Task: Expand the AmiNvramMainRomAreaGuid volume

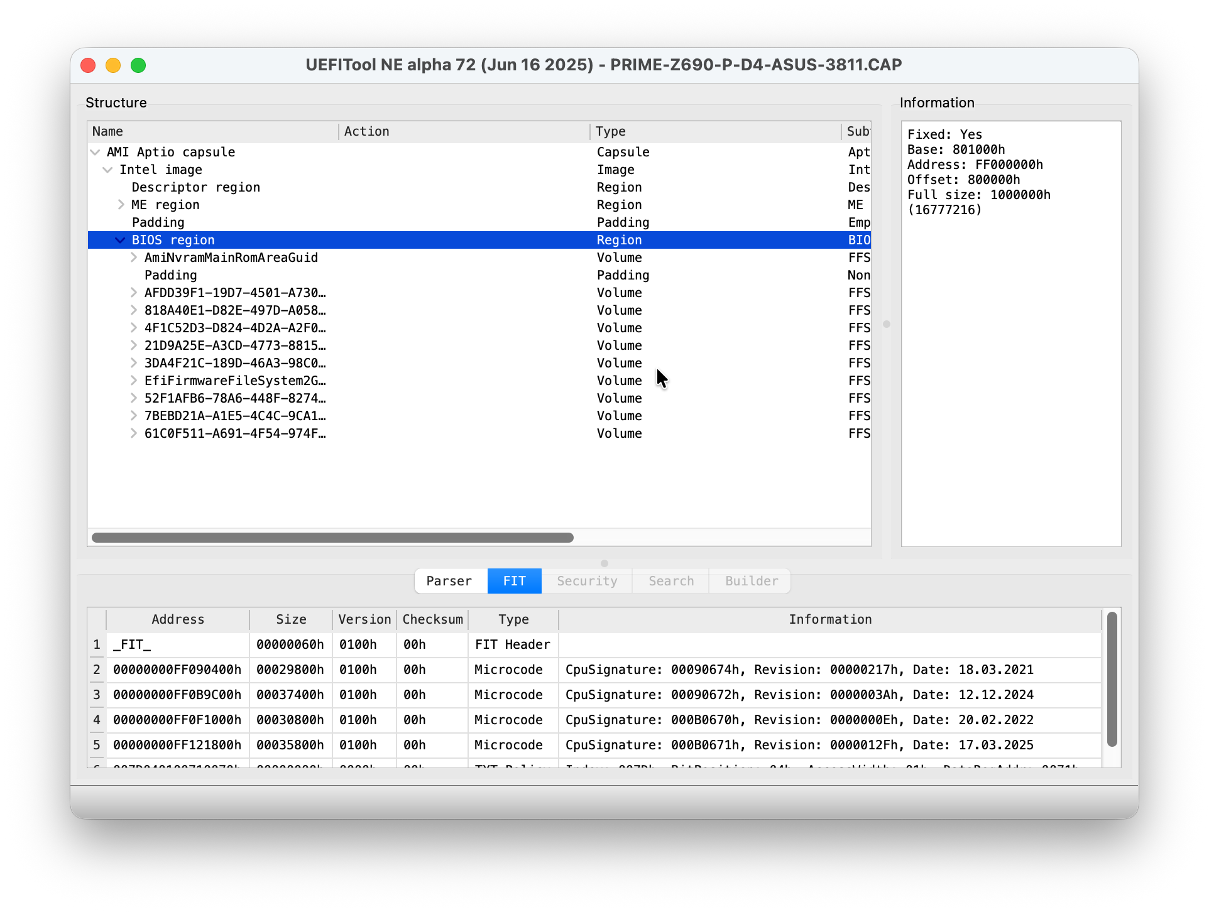Action: (133, 257)
